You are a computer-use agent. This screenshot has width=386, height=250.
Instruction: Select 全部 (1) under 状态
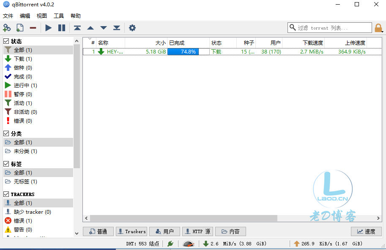[x=38, y=50]
